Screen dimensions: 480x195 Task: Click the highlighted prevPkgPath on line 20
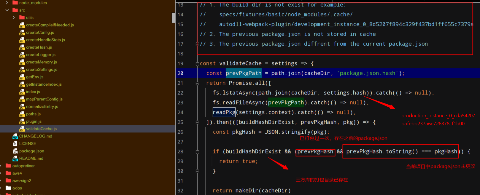[x=244, y=73]
